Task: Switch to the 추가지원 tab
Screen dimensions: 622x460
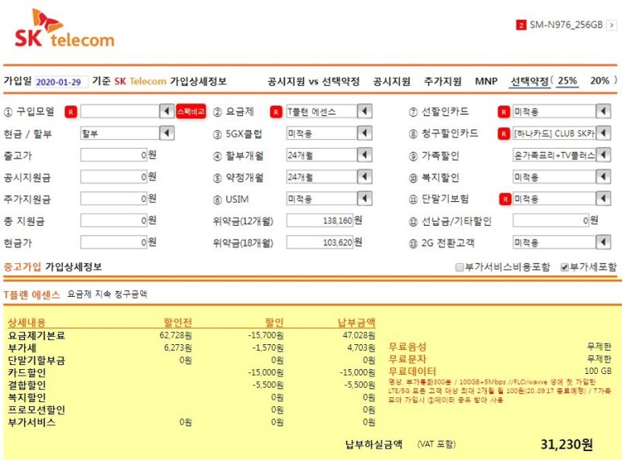Action: click(443, 81)
